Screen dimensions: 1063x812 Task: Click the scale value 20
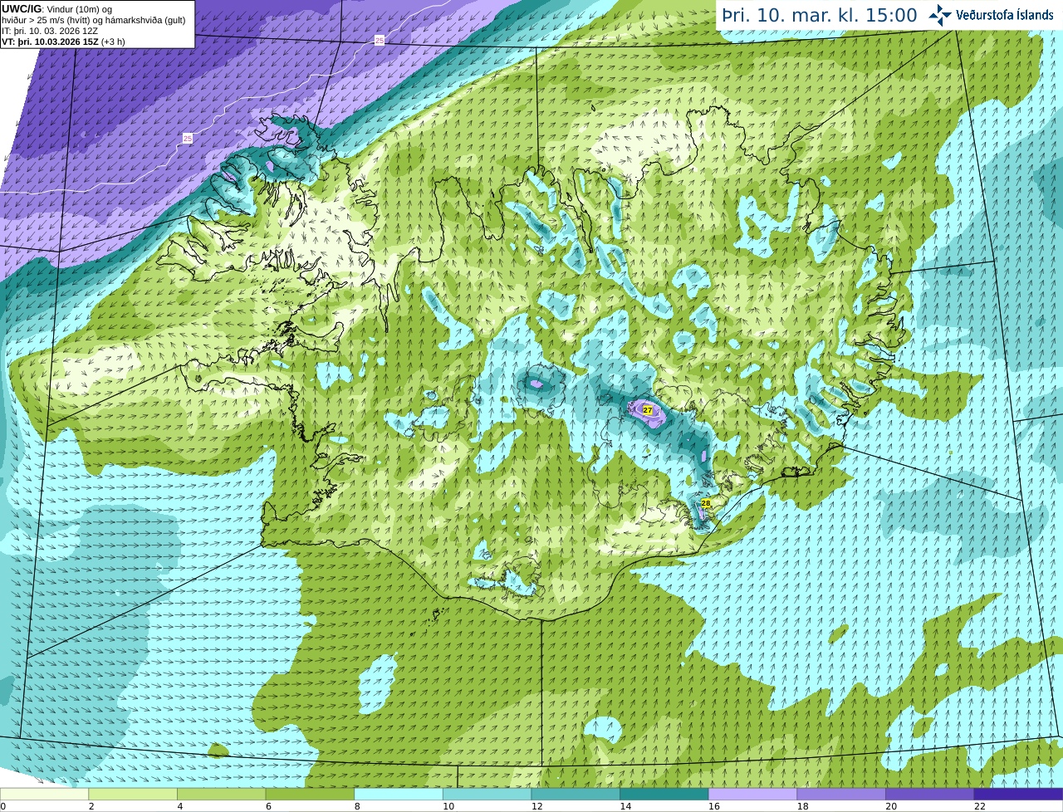[x=891, y=806]
